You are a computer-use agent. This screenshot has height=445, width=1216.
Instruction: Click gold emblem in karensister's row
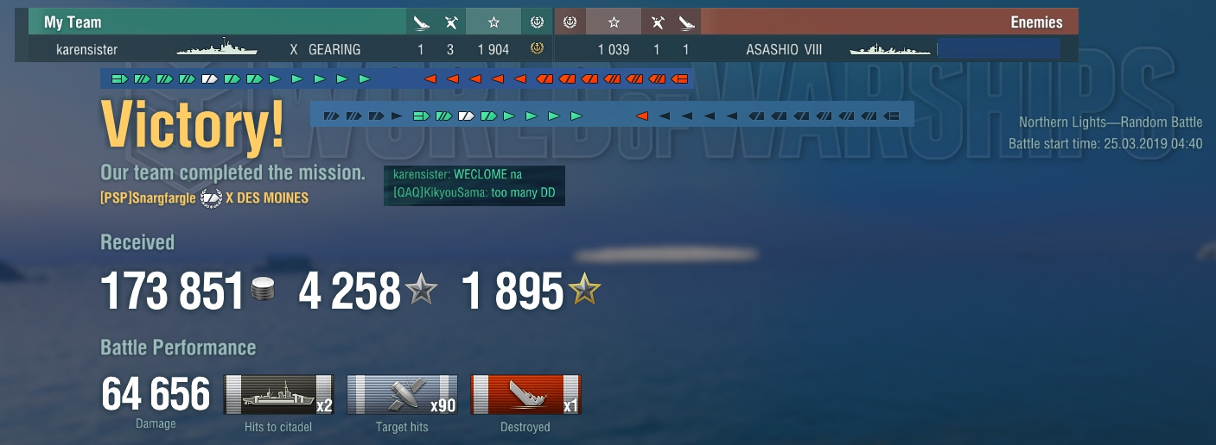[536, 49]
